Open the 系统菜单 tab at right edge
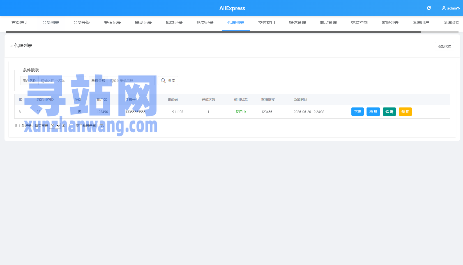Viewport: 463px width, 265px height. [451, 23]
